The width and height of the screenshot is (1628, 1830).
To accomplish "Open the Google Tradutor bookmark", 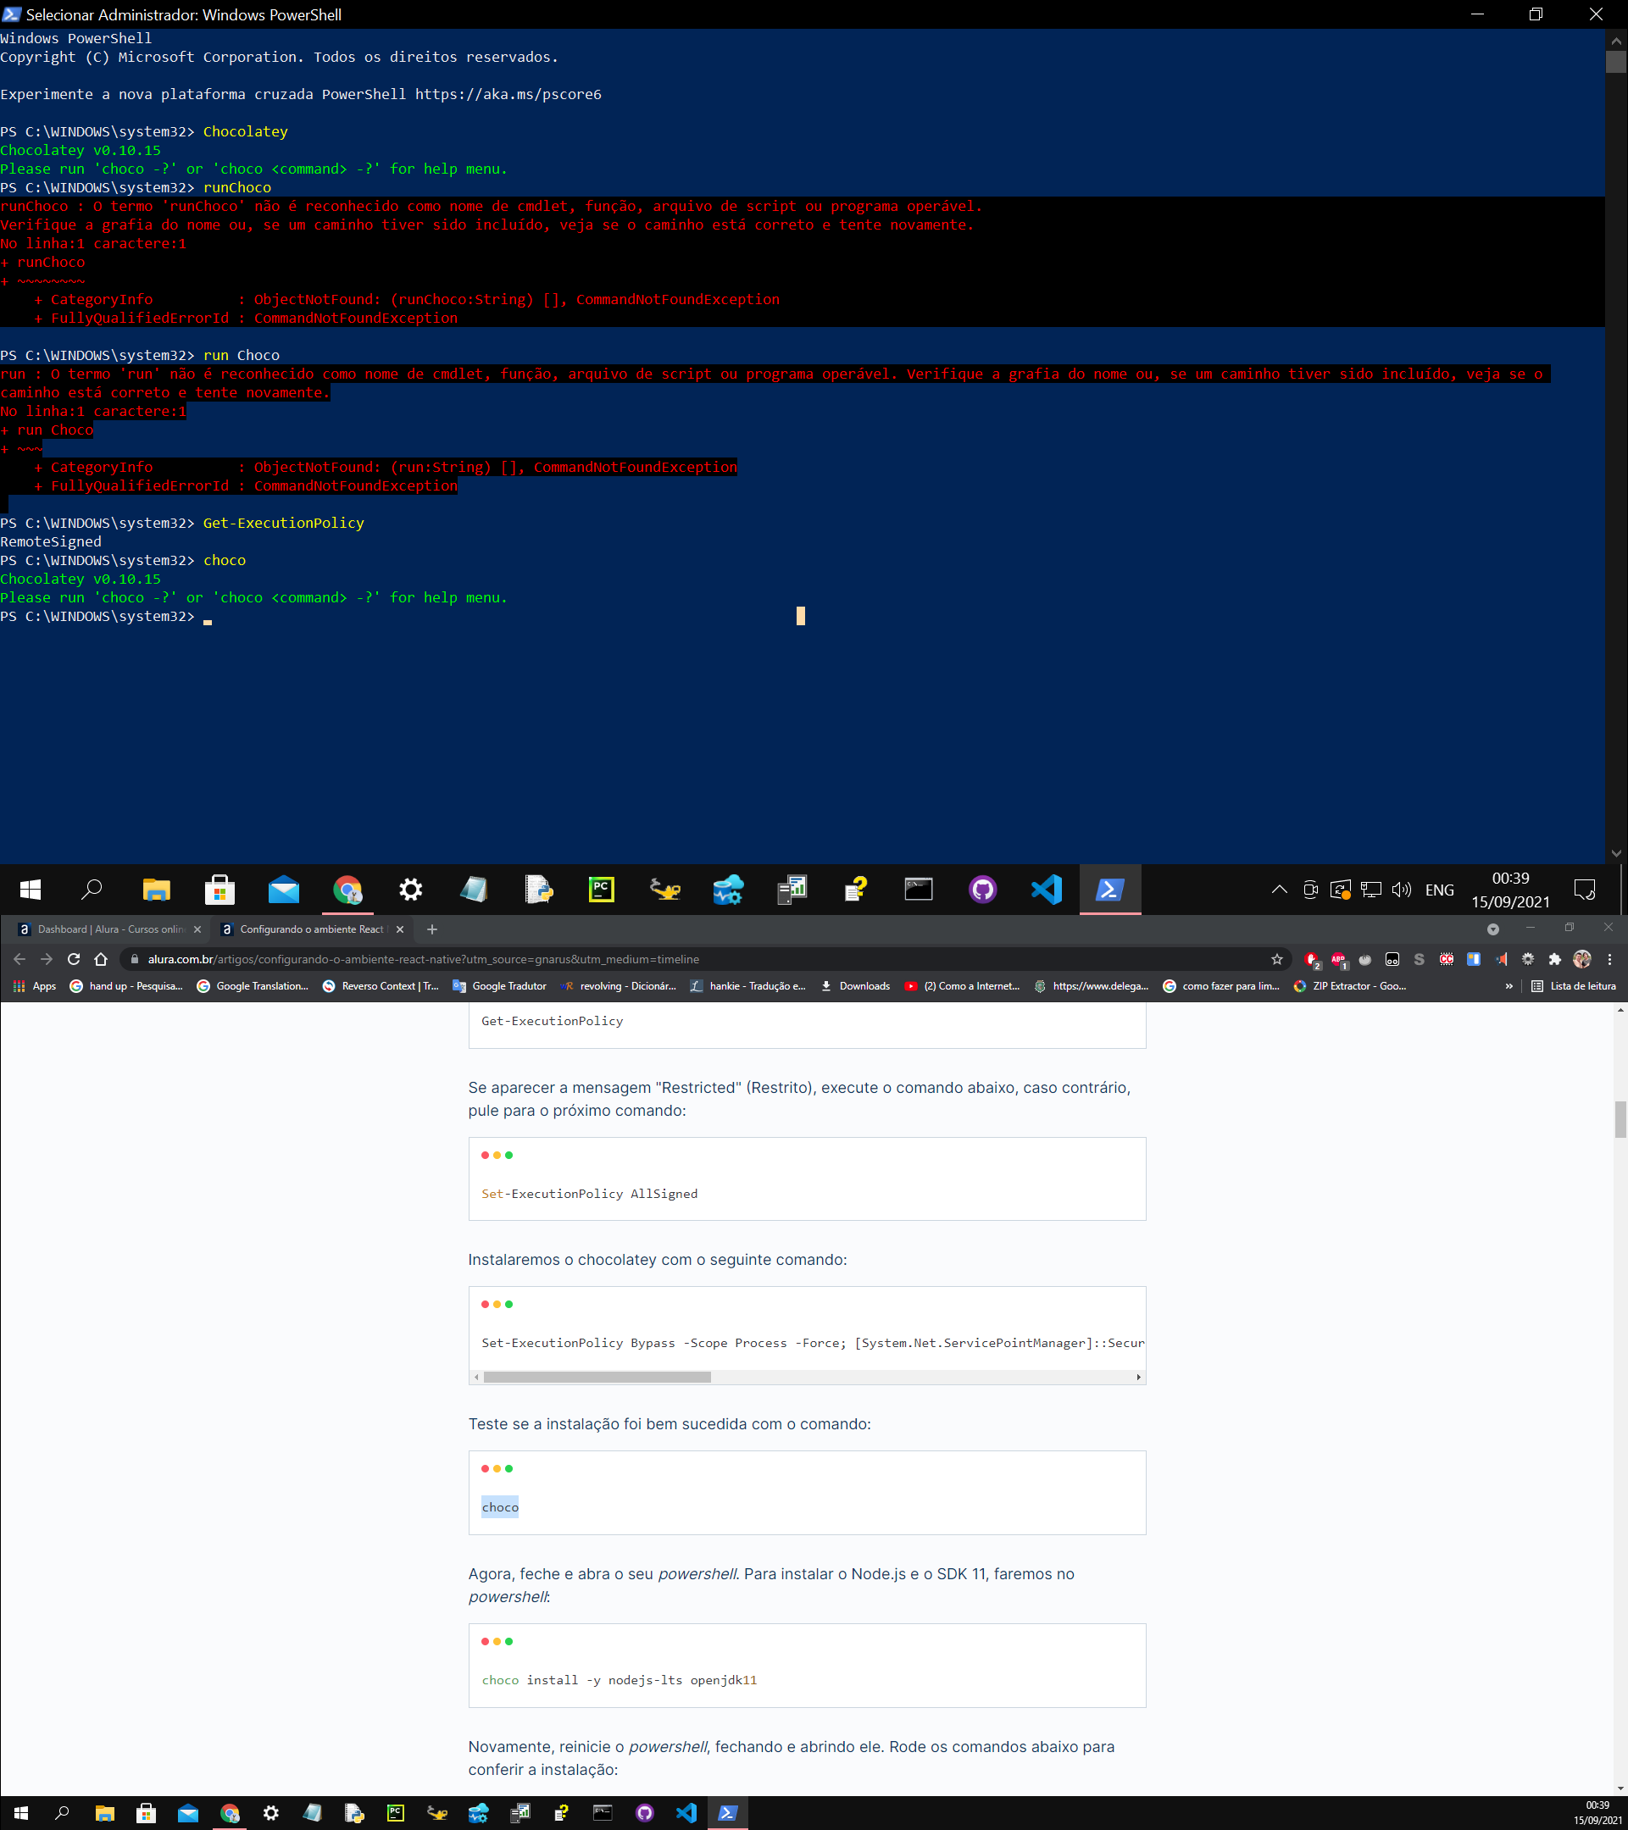I will [500, 985].
